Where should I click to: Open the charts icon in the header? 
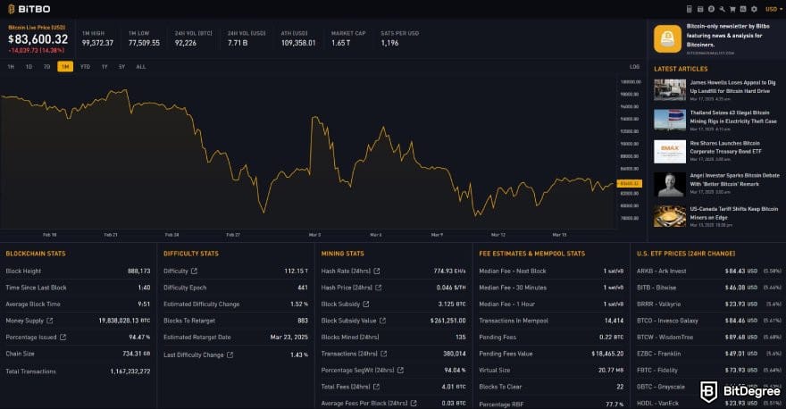click(743, 9)
